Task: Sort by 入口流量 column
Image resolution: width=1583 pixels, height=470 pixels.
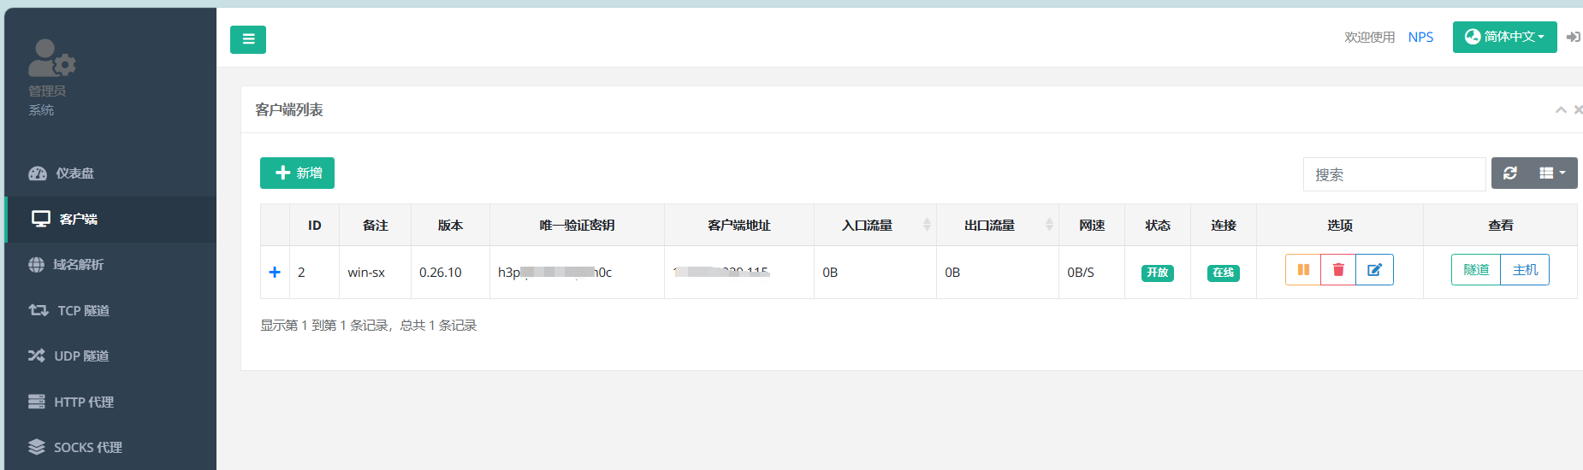Action: point(875,225)
